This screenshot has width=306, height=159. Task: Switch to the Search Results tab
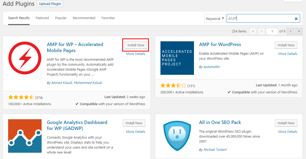coord(19,18)
